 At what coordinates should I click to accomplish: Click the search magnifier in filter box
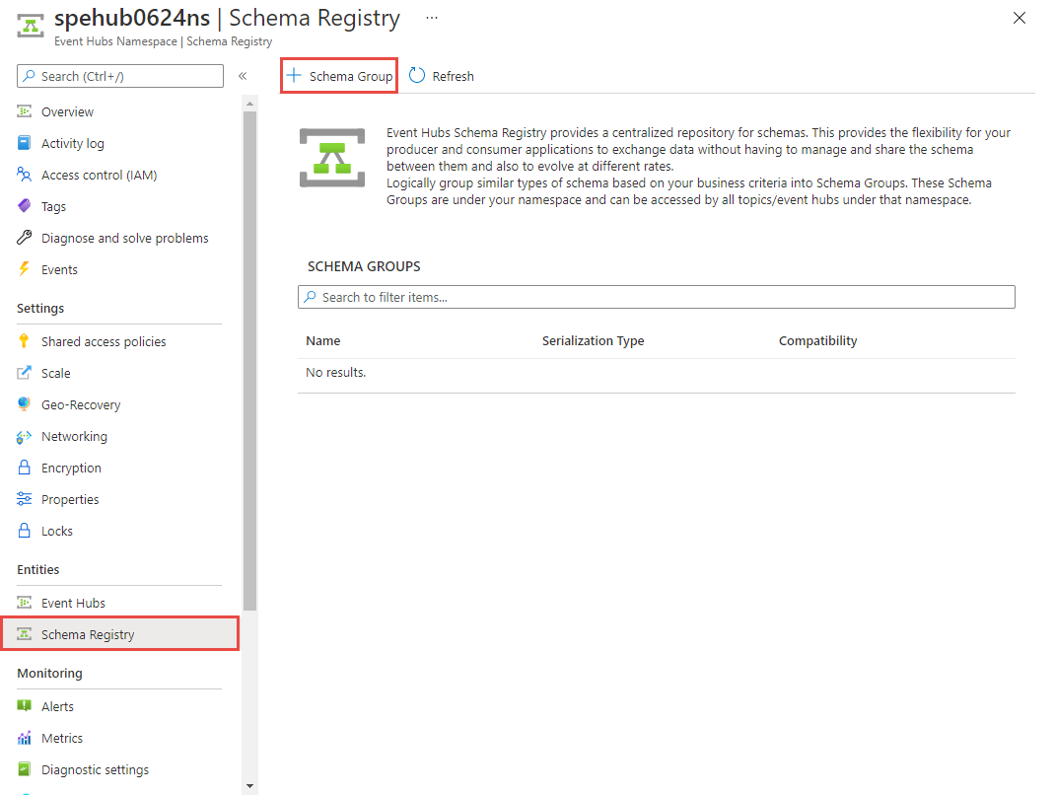(x=311, y=297)
